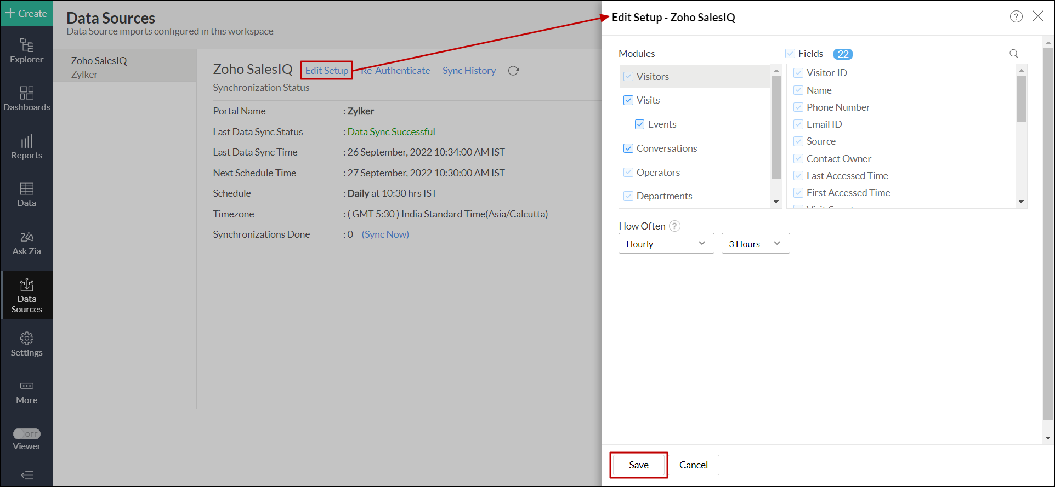
Task: Save the Edit Setup changes
Action: [x=638, y=465]
